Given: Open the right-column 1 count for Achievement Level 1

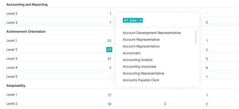Looking at the screenshot, I should (x=207, y=41).
